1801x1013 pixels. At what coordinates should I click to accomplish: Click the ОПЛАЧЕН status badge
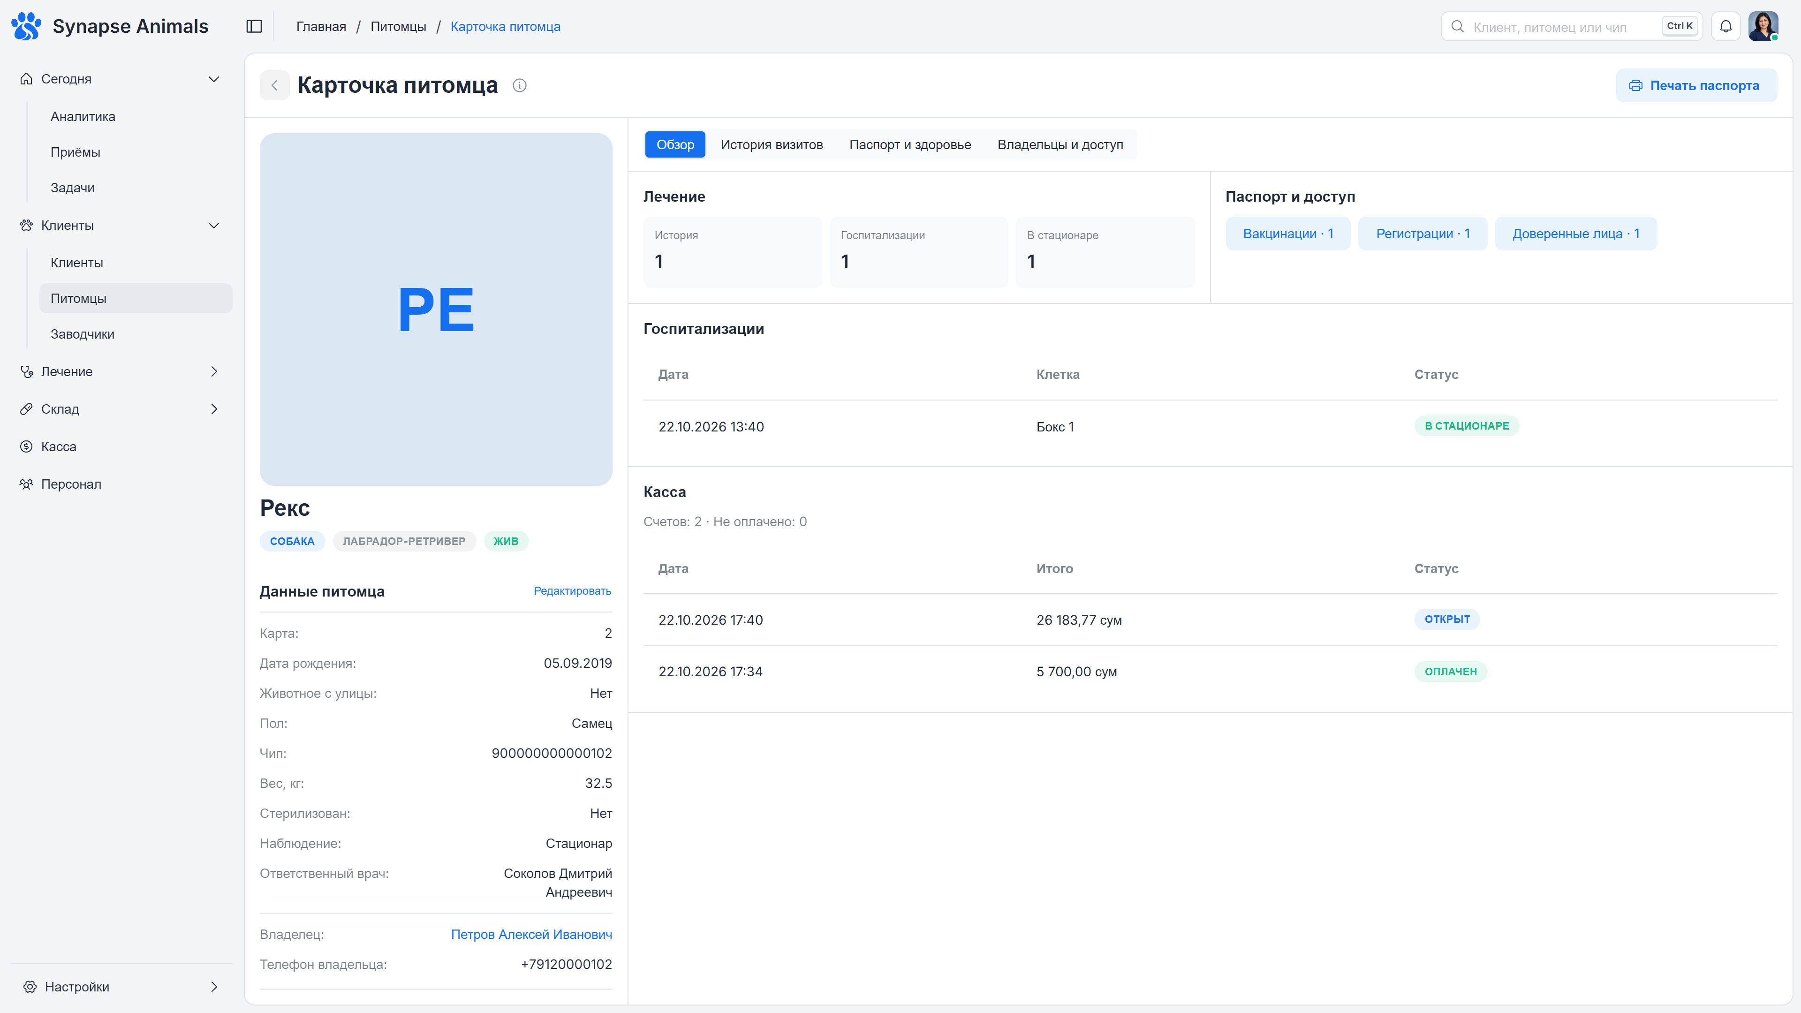(1451, 671)
